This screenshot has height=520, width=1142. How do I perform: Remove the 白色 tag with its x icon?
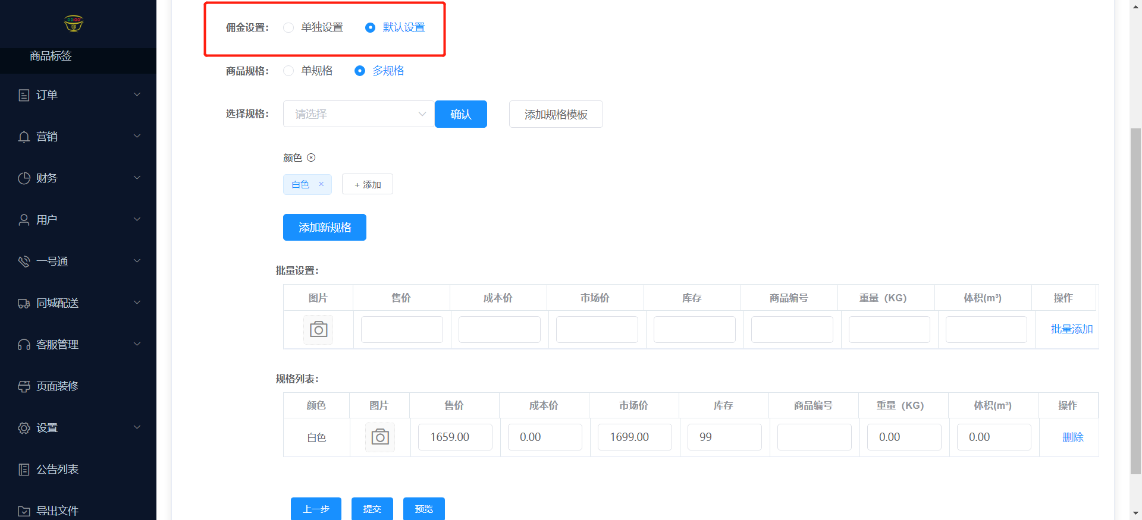[321, 184]
